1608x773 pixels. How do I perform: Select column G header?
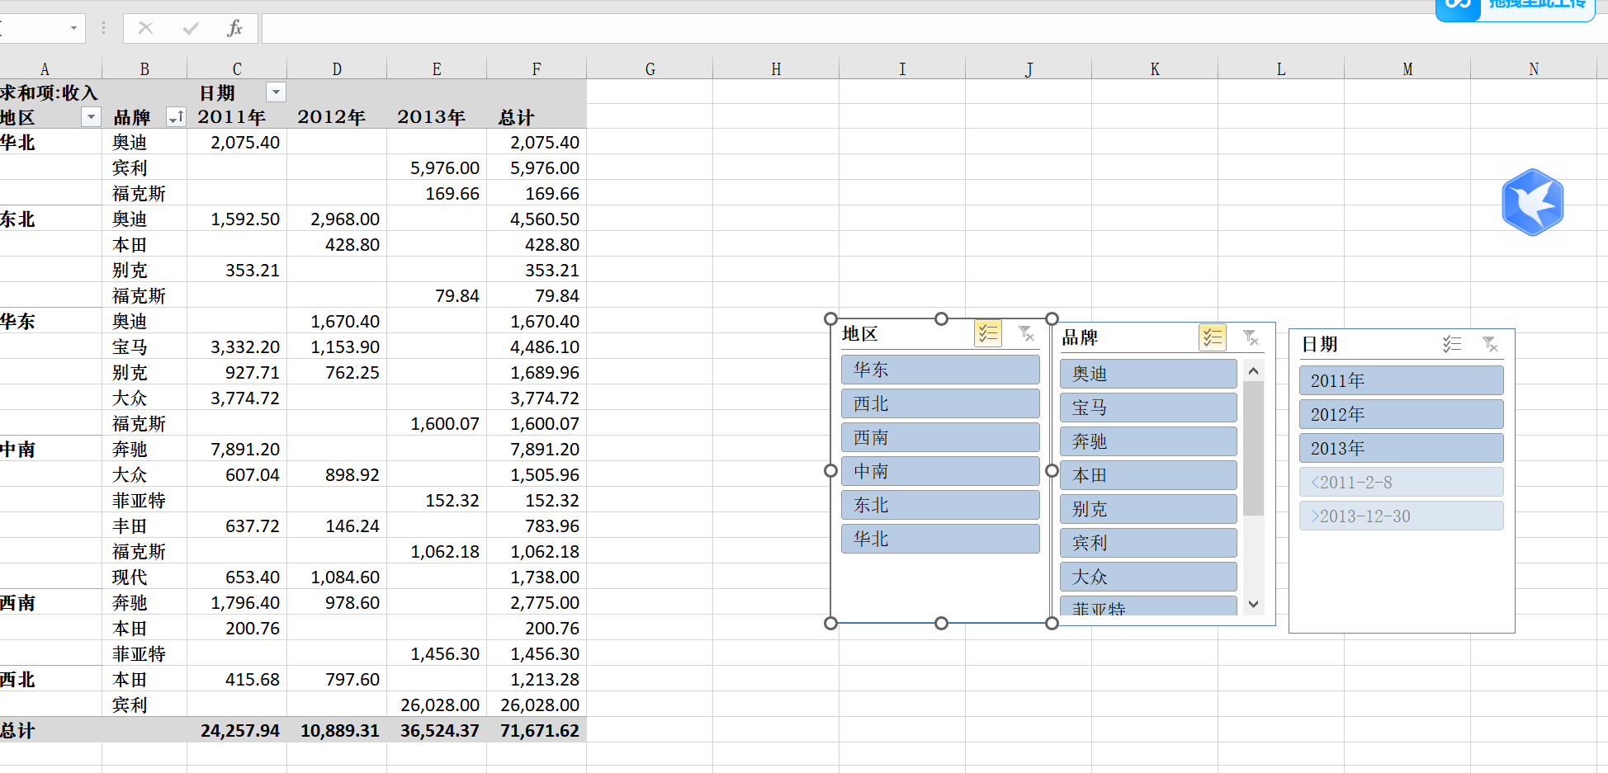coord(650,68)
